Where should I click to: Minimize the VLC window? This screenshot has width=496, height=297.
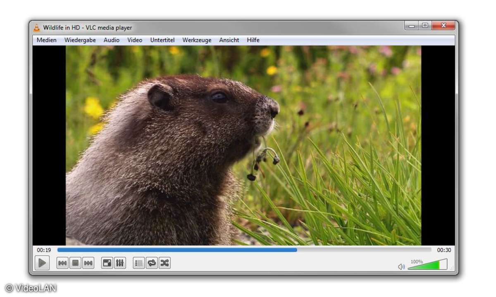(411, 26)
